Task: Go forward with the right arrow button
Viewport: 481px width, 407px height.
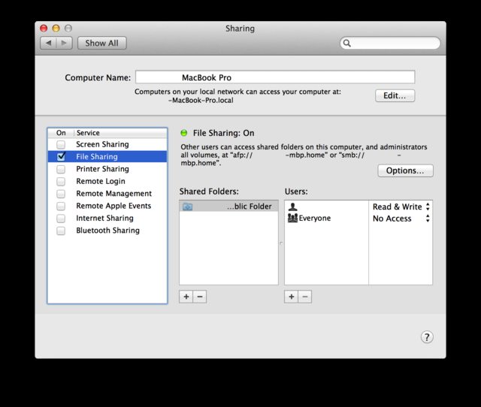Action: (64, 43)
